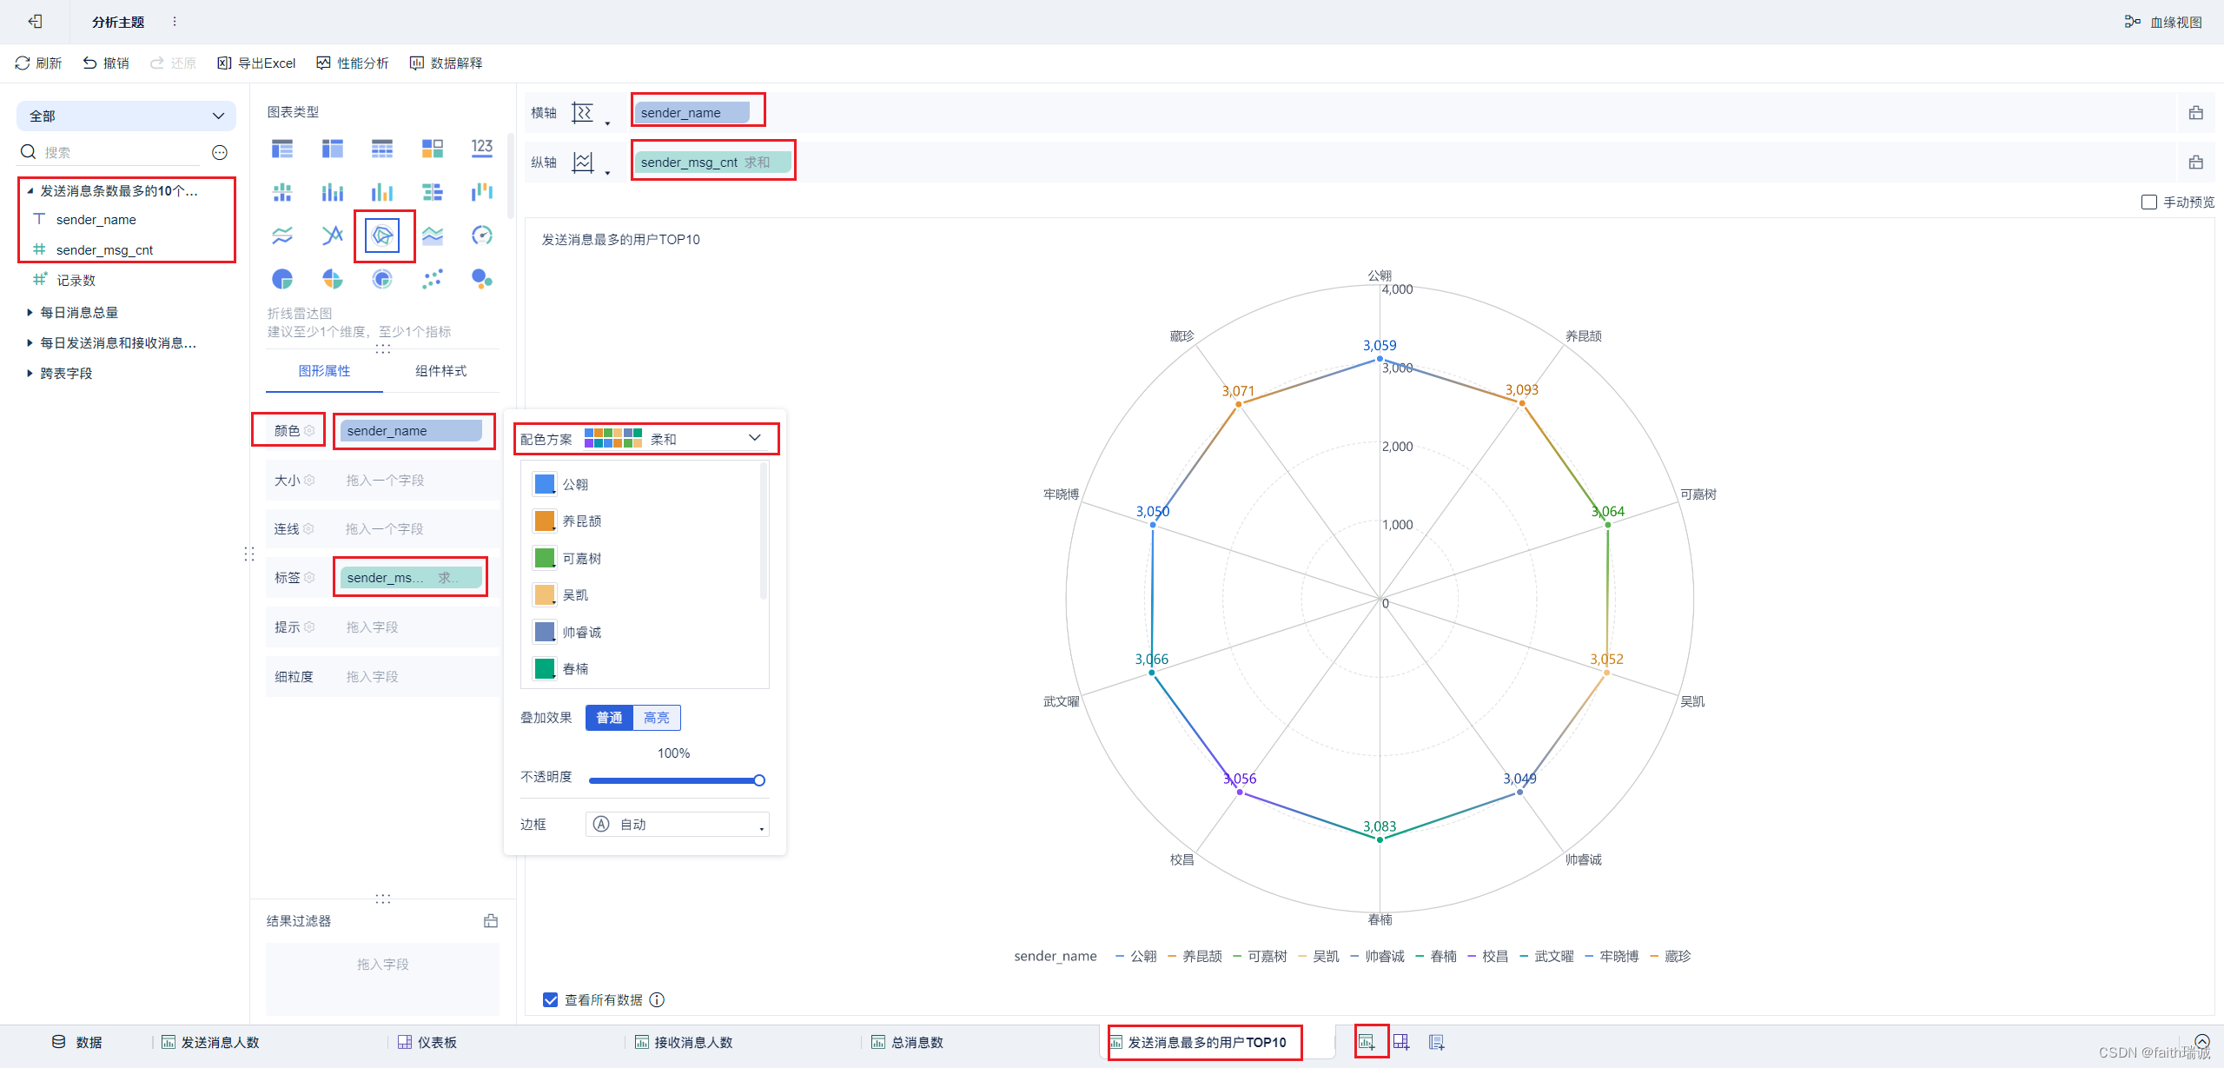This screenshot has height=1068, width=2224.
Task: Open the 边框 自动 dropdown
Action: point(678,825)
